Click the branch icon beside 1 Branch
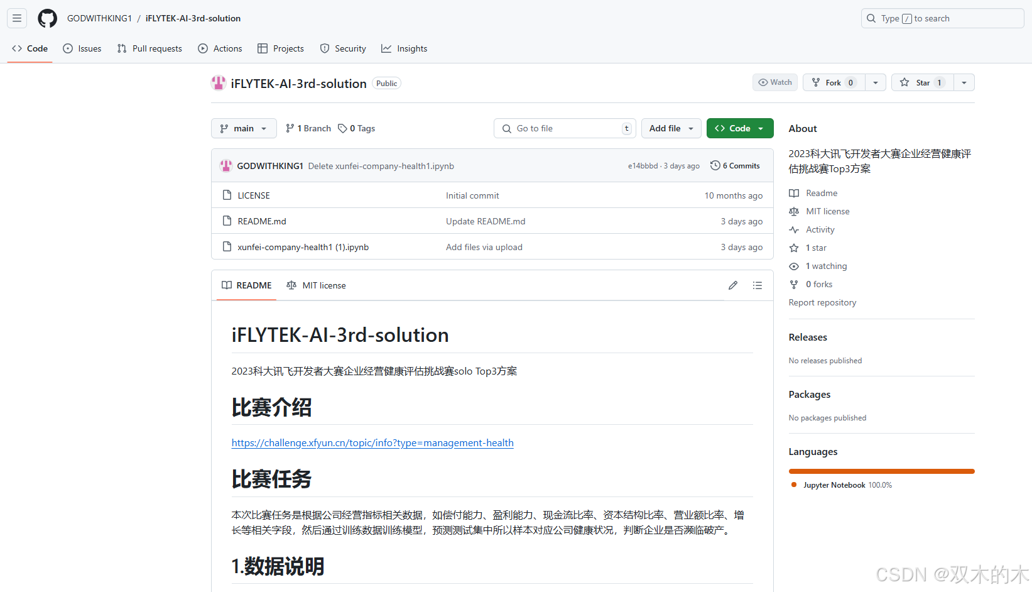 point(290,128)
